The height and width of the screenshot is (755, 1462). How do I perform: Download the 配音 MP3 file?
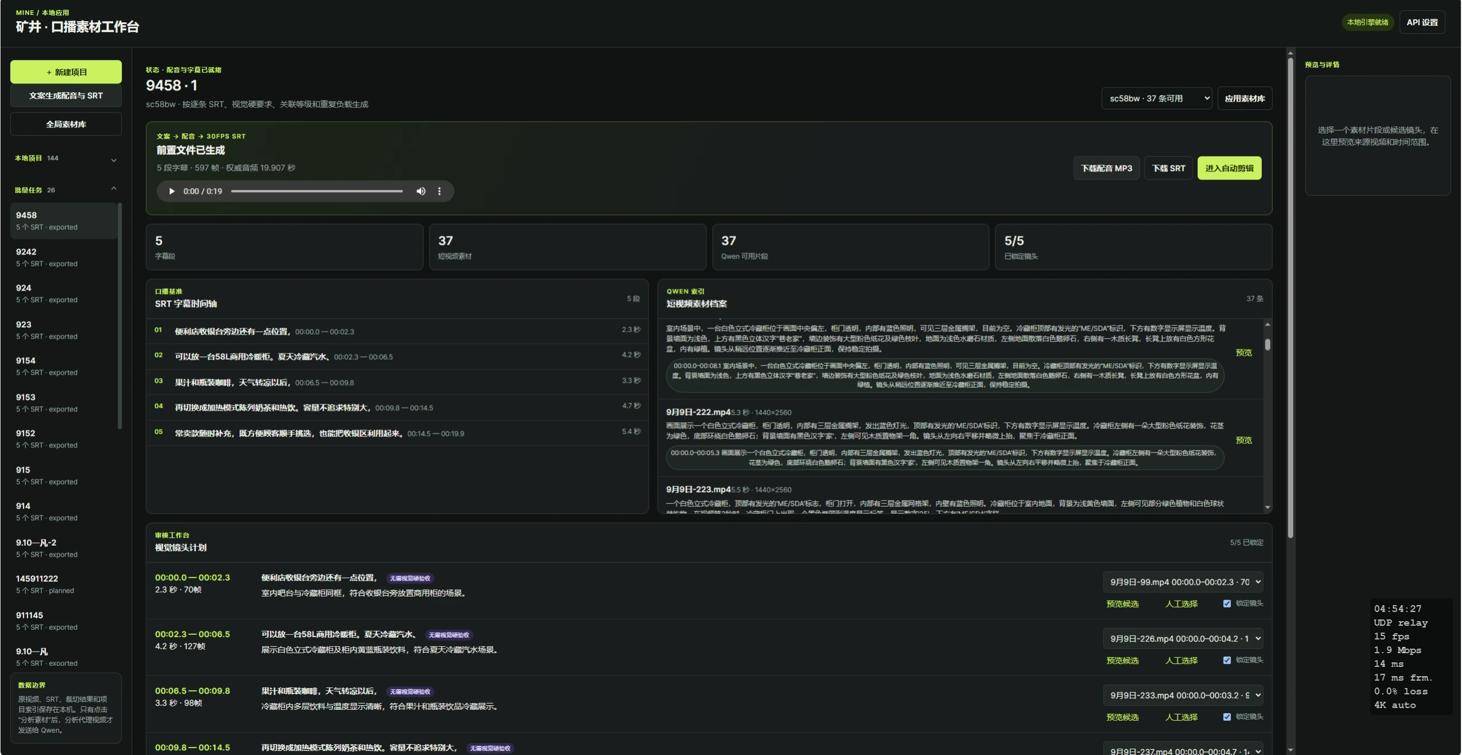pyautogui.click(x=1106, y=168)
